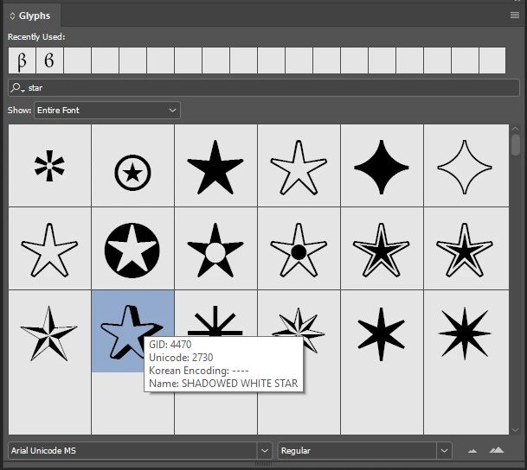
Task: Open the Arial Unicode MS font dropdown
Action: [x=265, y=450]
